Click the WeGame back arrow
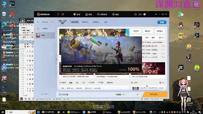Image resolution: width=203 pixels, height=114 pixels. point(58,14)
